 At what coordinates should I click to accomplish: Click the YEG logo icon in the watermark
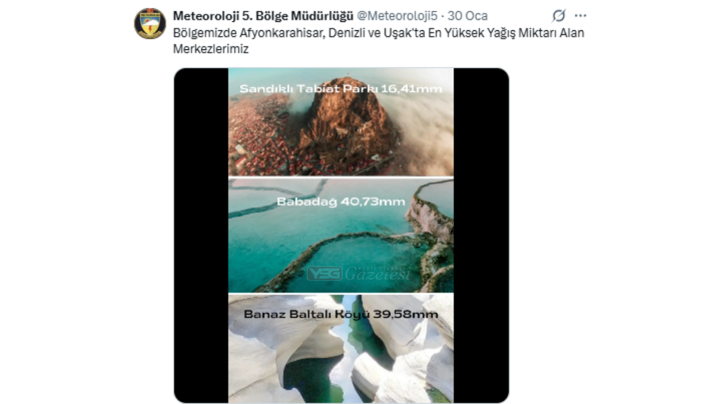point(324,273)
